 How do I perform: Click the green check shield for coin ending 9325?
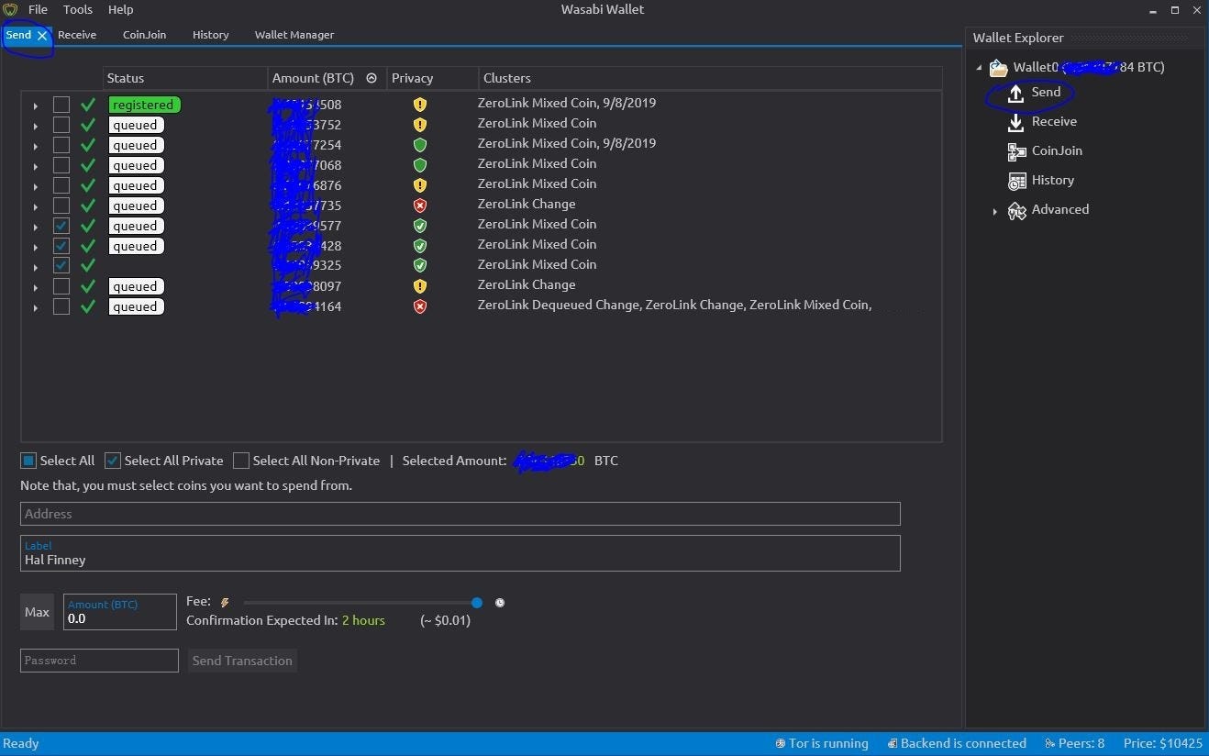coord(420,266)
